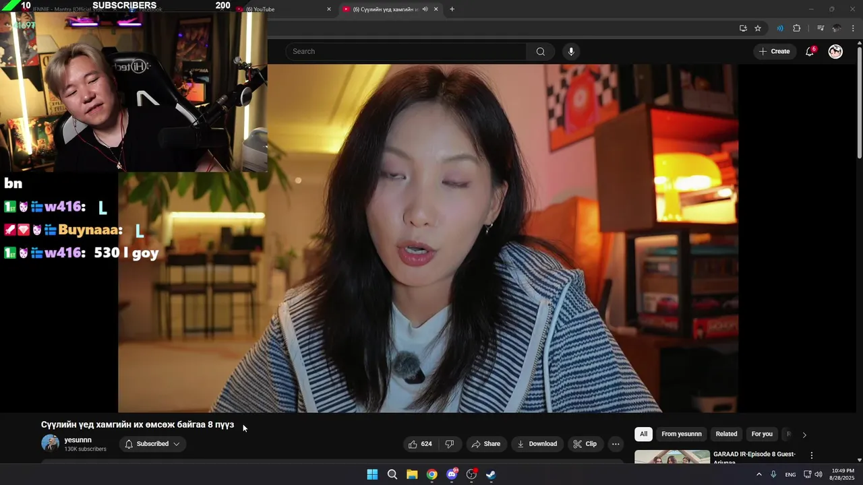
Task: Like the video with 624 likes
Action: pos(420,444)
